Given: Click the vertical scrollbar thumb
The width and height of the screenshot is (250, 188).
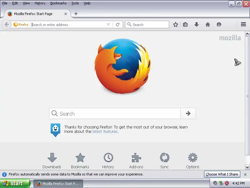Looking at the screenshot, I should pos(247,96).
